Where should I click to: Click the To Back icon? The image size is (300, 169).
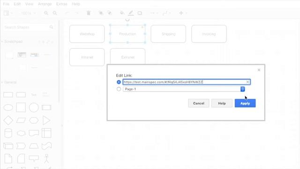(x=110, y=13)
